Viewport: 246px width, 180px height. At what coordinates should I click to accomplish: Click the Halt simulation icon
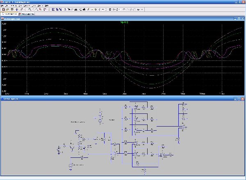click(25, 9)
